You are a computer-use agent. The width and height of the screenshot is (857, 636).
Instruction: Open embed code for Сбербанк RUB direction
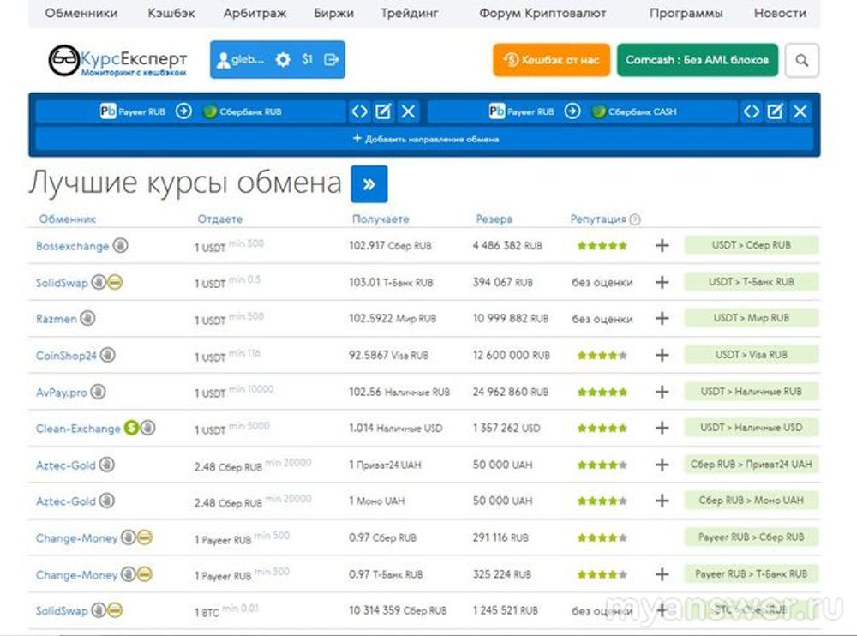pos(359,111)
